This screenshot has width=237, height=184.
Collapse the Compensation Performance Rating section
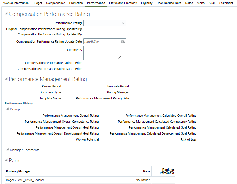(x=6, y=14)
